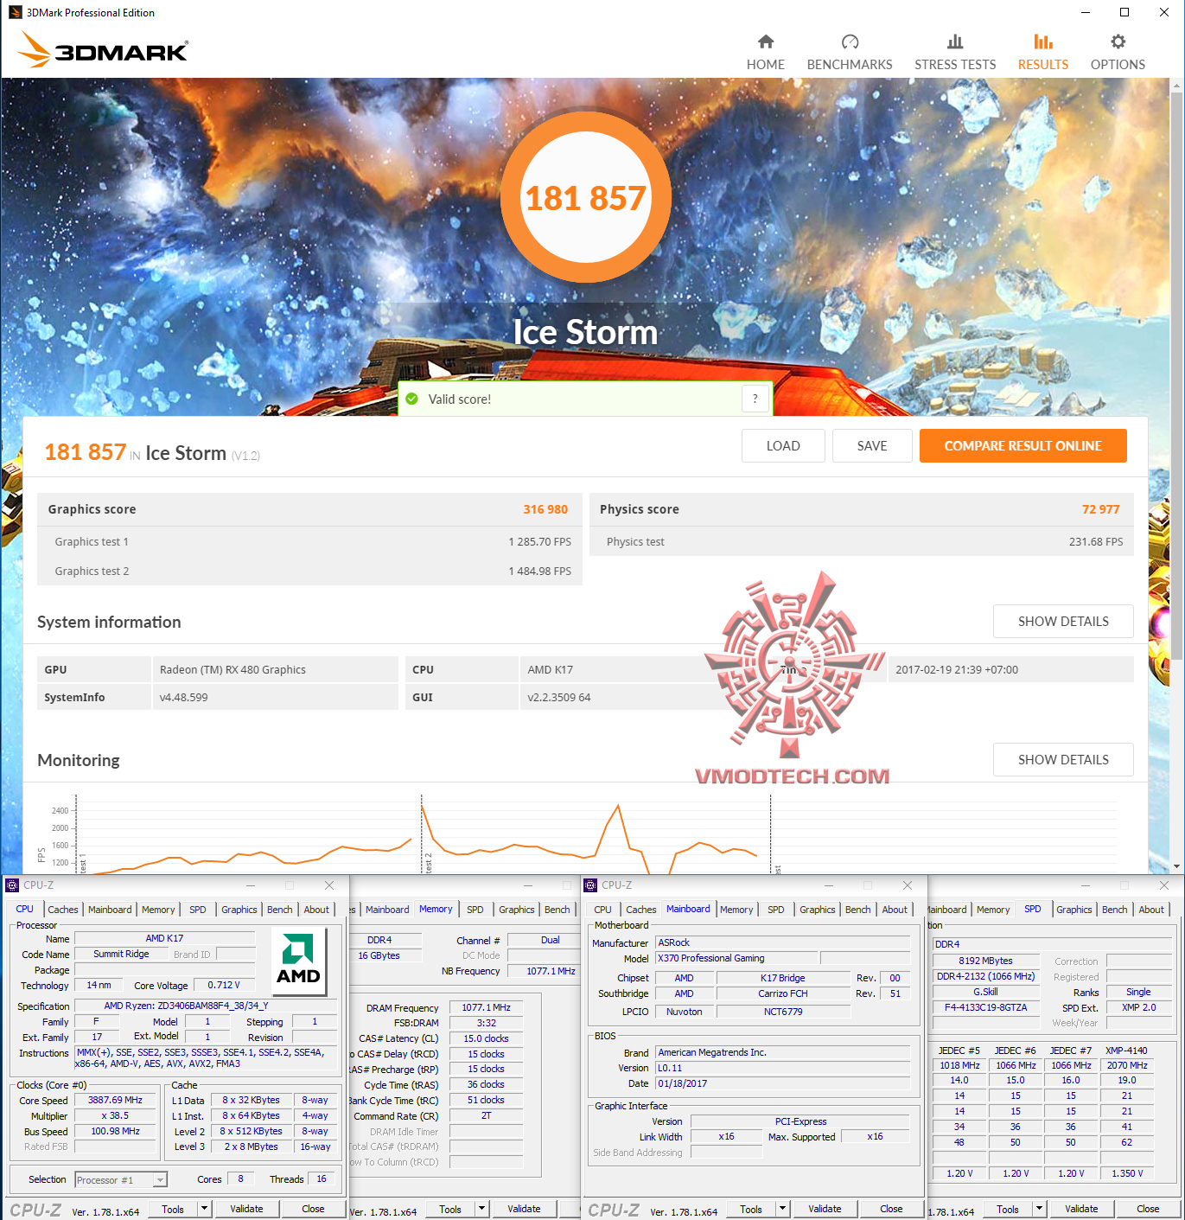Click the Validate button in CPU-Z
1185x1220 pixels.
pos(247,1208)
